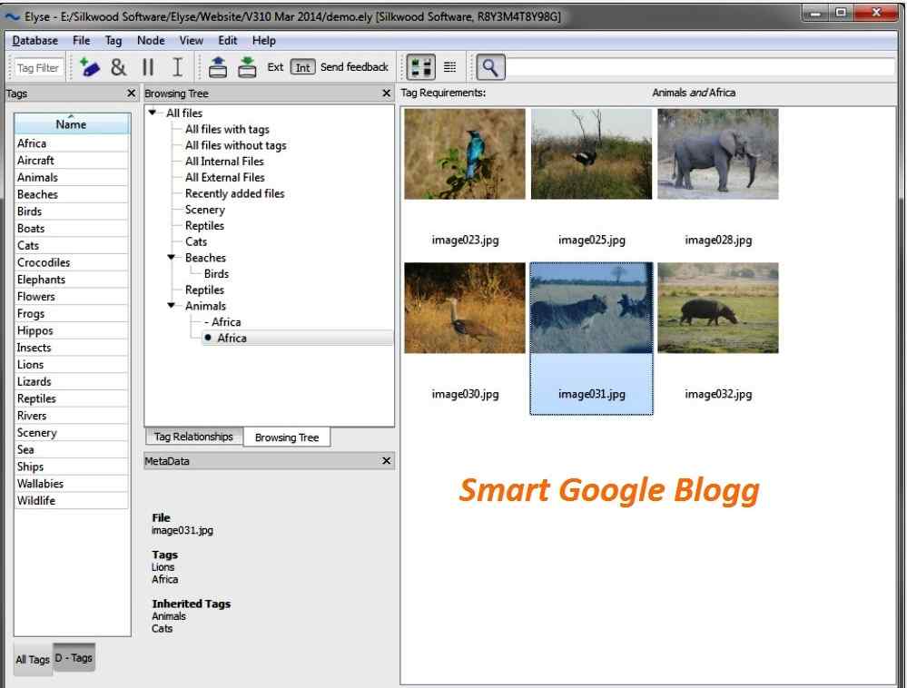The width and height of the screenshot is (907, 688).
Task: Click inside the Tag Filter field
Action: [37, 66]
